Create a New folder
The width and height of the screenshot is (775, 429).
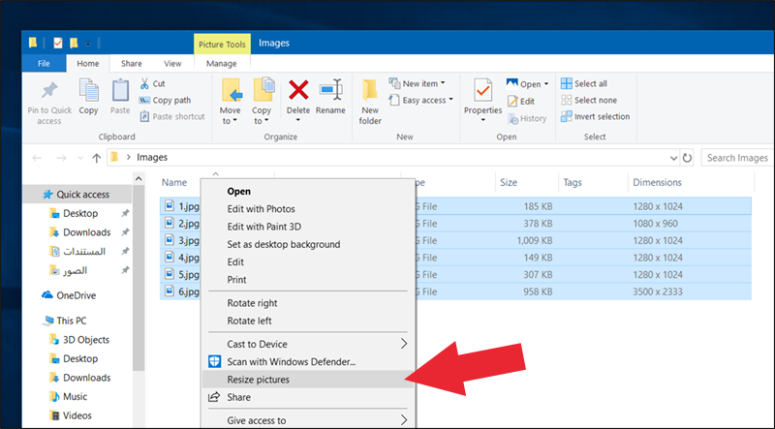tap(370, 102)
